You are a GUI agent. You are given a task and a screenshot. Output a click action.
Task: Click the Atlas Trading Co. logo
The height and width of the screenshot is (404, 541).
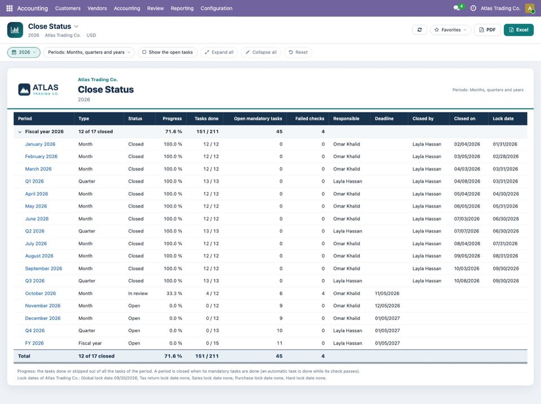click(x=38, y=89)
